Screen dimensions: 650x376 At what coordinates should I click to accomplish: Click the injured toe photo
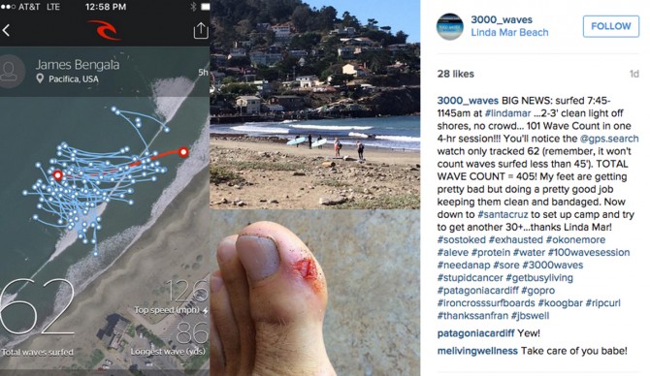click(314, 293)
